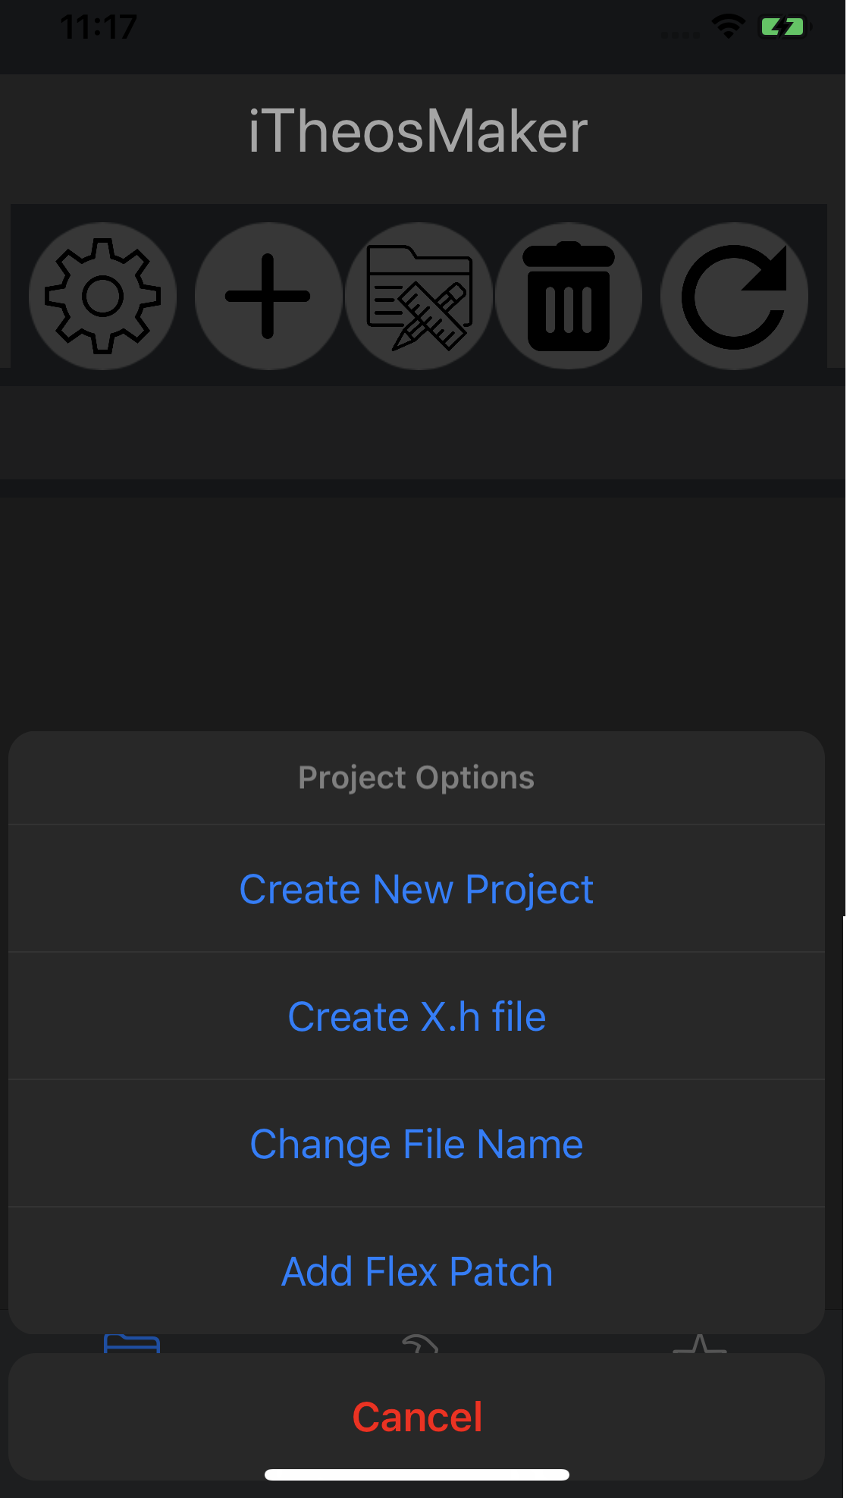Tap the Project Options header text
Screen dimensions: 853x1498
[416, 777]
